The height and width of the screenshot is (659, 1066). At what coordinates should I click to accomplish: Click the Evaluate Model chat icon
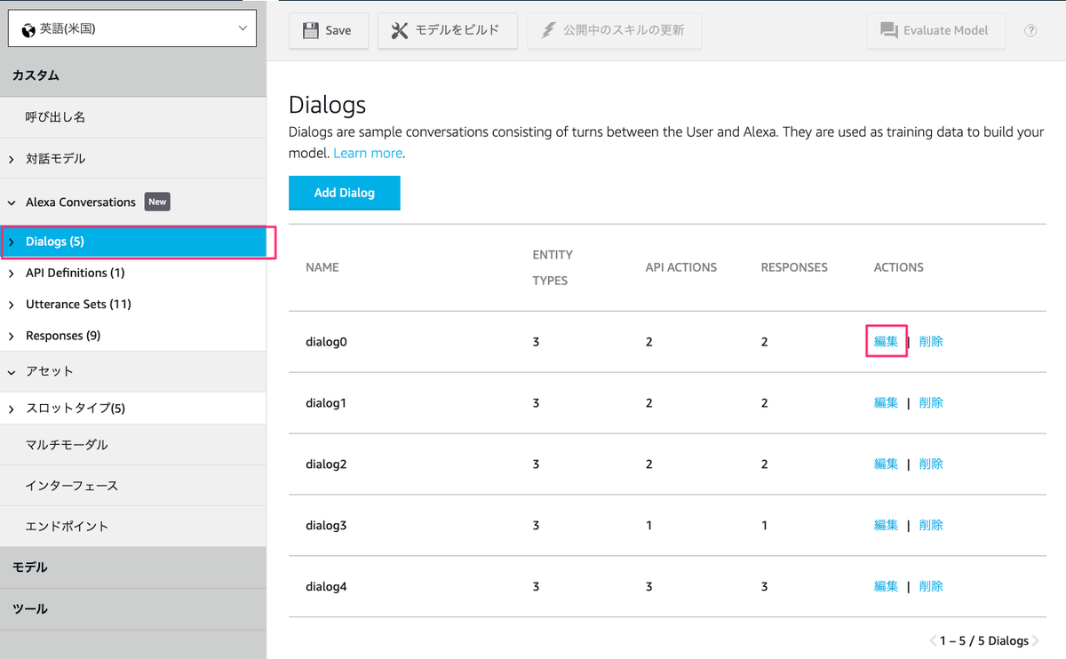tap(888, 30)
